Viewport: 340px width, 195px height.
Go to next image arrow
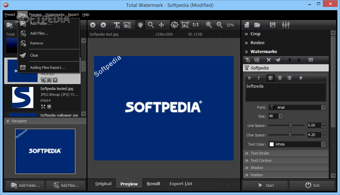103,25
